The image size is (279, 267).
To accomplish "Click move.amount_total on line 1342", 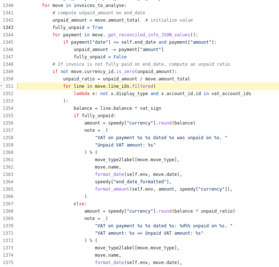I will coord(117,20).
